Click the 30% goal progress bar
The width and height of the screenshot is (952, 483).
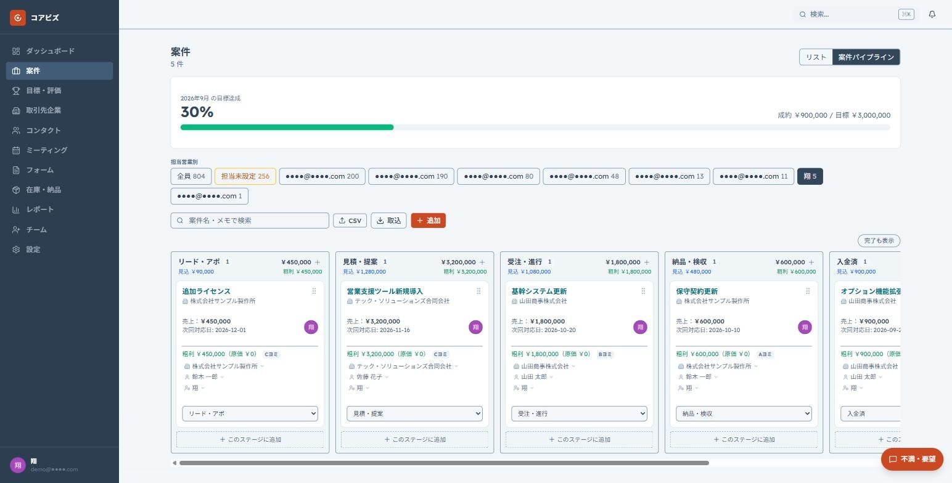(x=535, y=128)
